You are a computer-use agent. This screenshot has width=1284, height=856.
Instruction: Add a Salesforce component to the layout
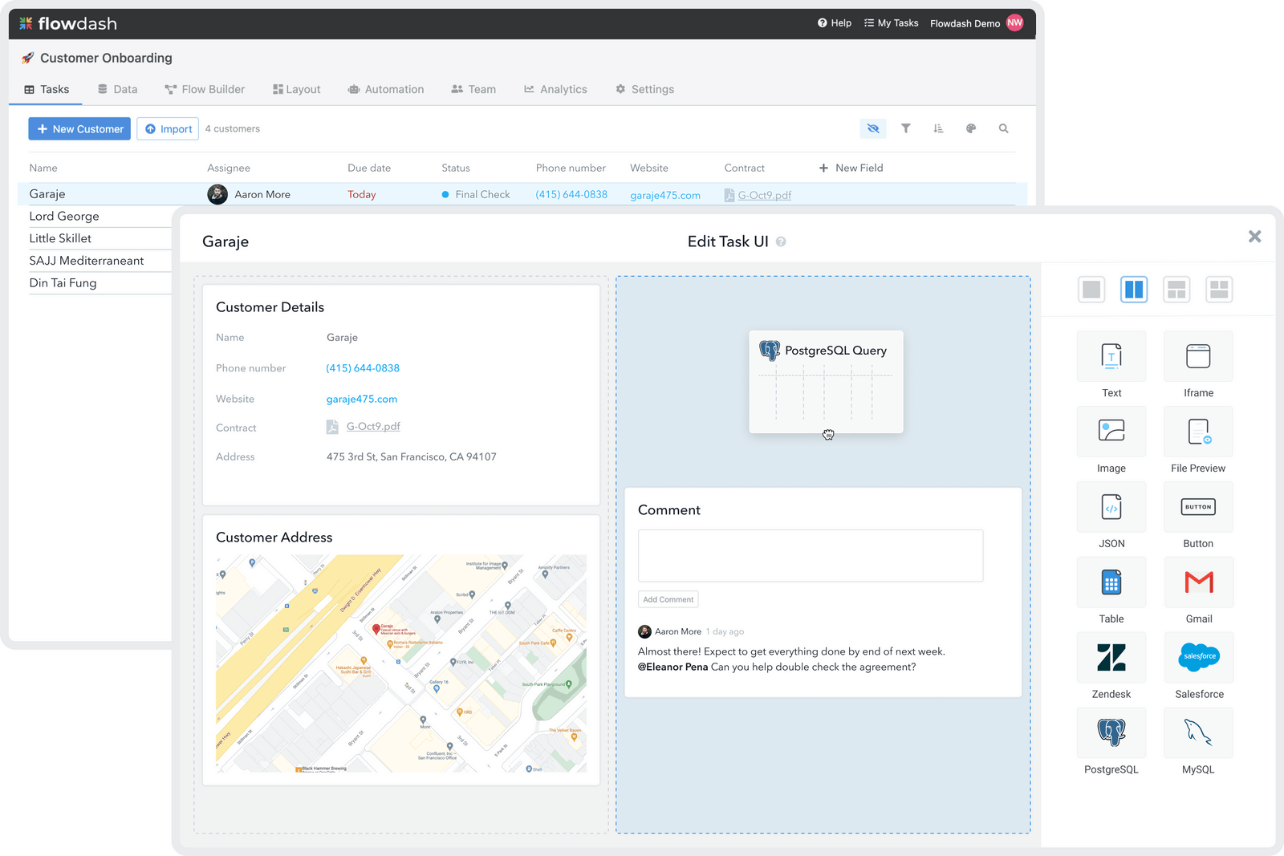click(1198, 658)
